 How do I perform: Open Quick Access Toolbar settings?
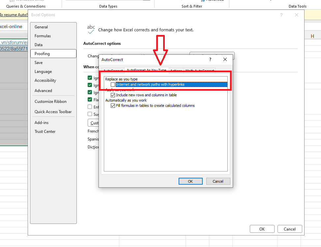pos(53,112)
